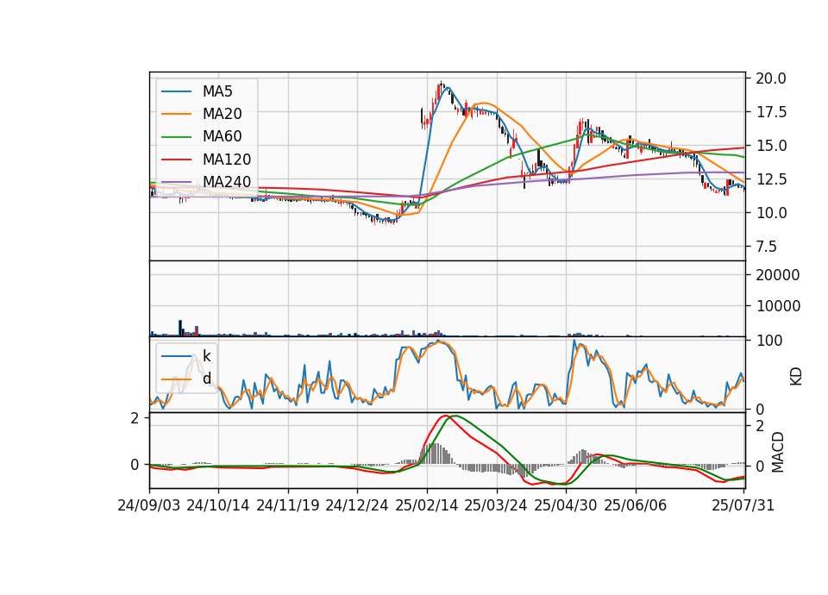Click the purple MA240 legend line swatch
This screenshot has width=828, height=595.
tap(176, 182)
